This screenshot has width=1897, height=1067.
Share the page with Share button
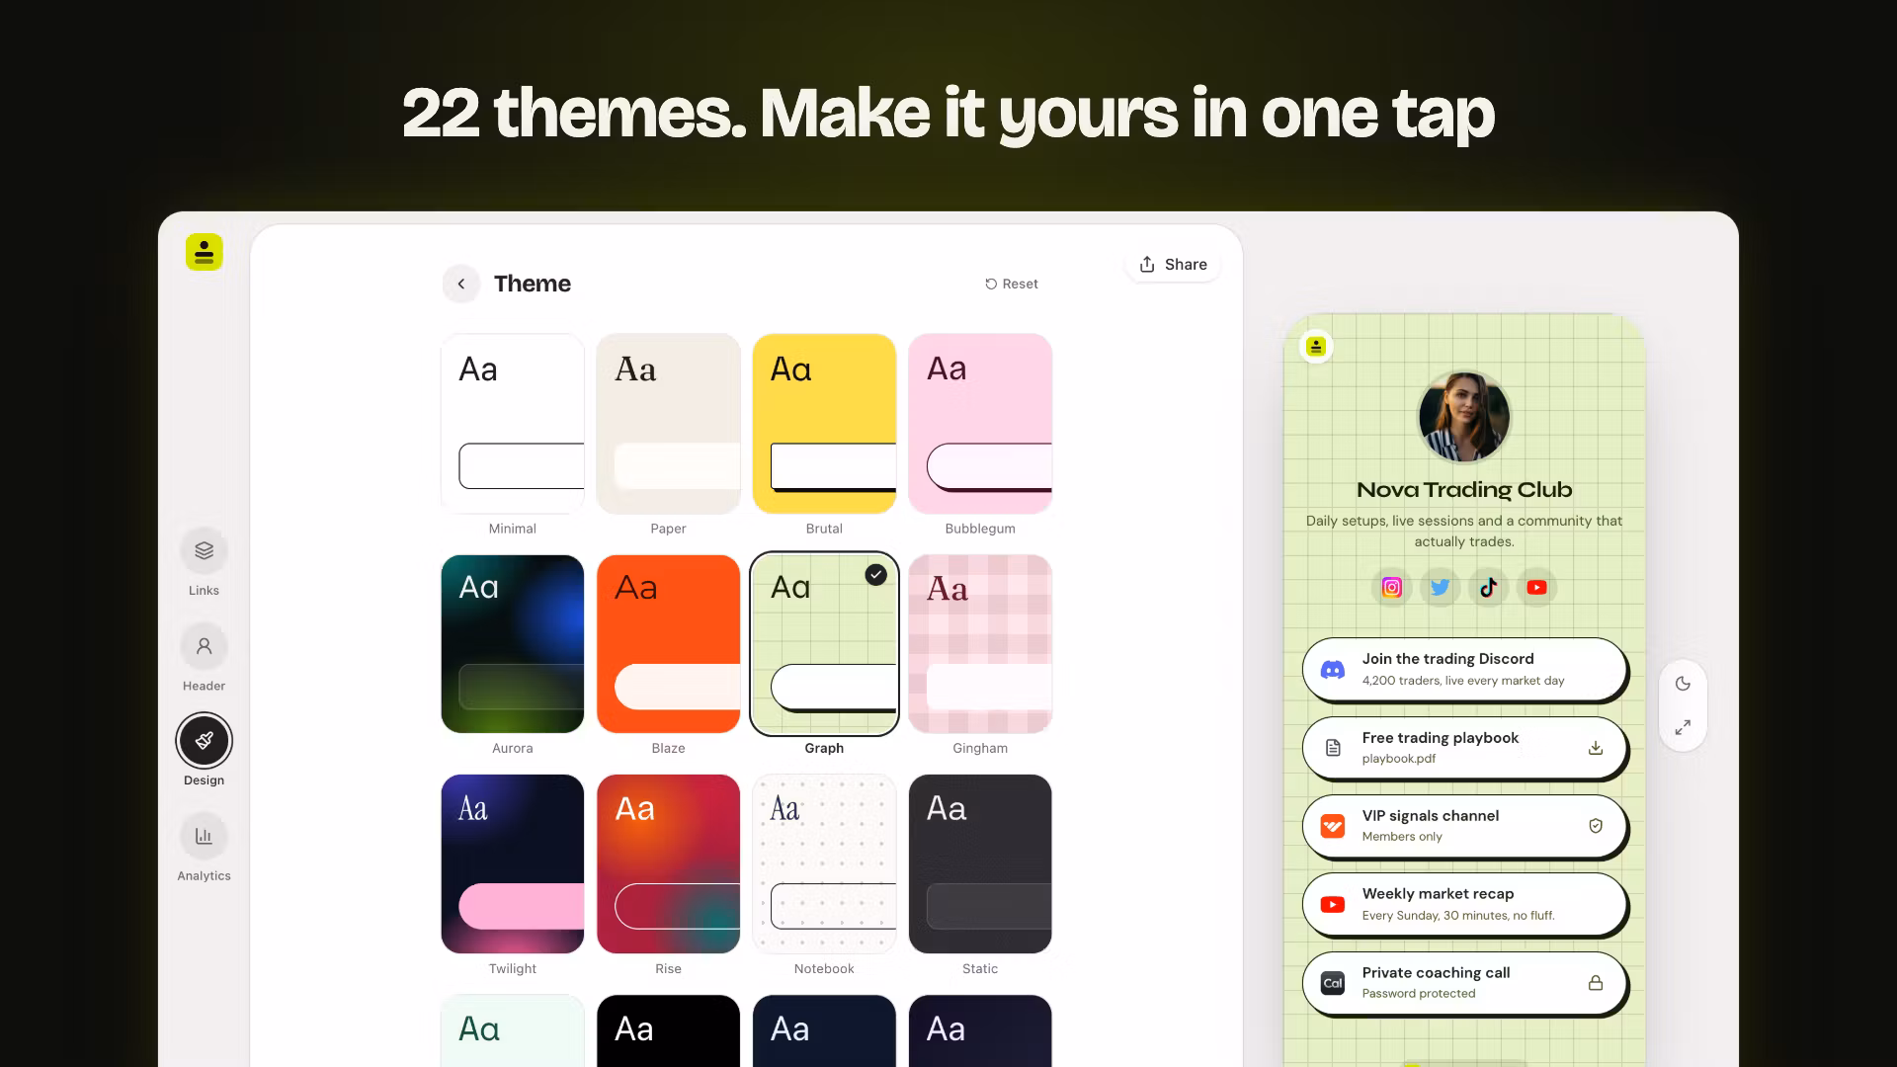tap(1173, 265)
